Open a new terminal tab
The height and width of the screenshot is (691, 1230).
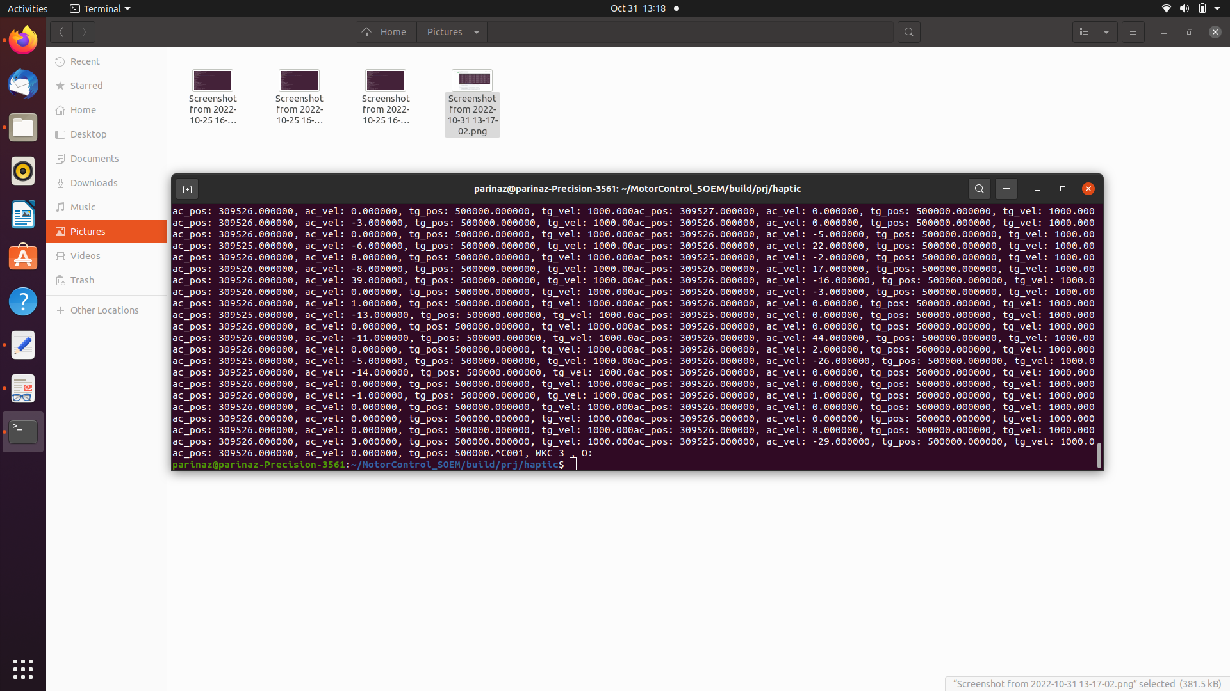pyautogui.click(x=187, y=189)
